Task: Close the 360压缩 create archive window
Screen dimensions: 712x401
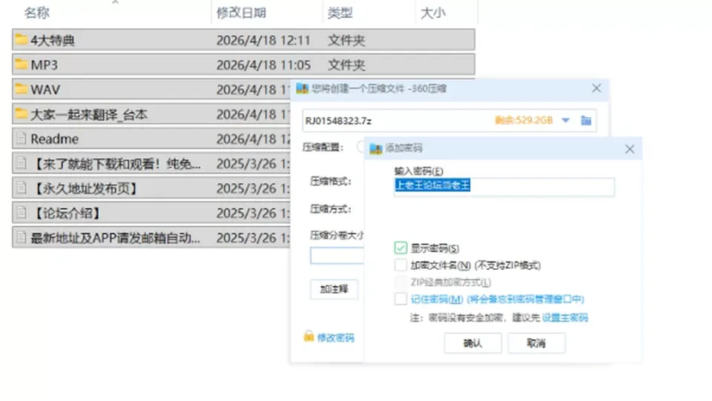Action: pos(596,88)
